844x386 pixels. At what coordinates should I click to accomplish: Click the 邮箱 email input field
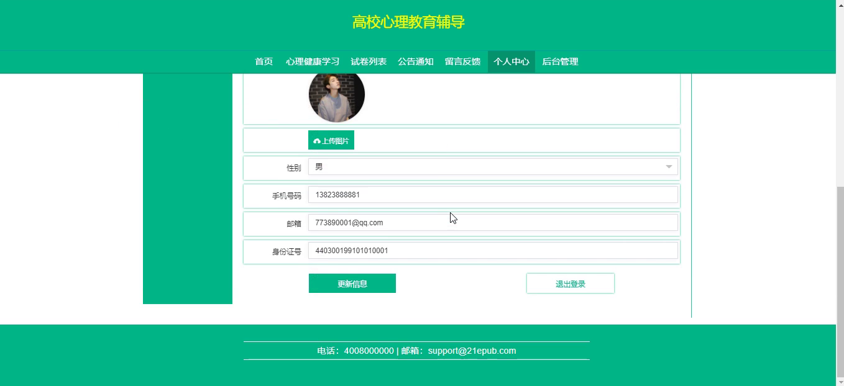[493, 223]
